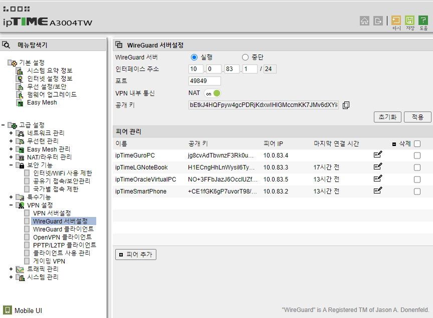This screenshot has width=433, height=318.
Task: Open the help (도움) question mark icon
Action: 423,20
